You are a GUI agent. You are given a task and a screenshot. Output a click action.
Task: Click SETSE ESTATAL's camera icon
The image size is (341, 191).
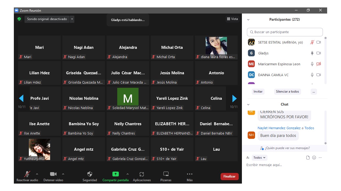319,42
